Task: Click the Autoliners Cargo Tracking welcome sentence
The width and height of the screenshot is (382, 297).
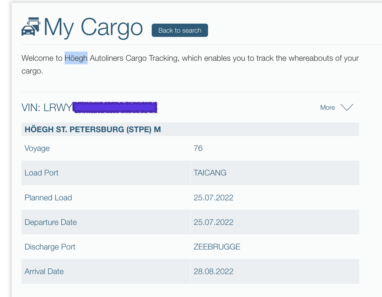Action: (x=190, y=65)
